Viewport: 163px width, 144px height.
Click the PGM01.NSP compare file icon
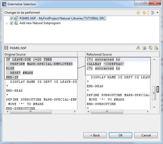point(7,48)
